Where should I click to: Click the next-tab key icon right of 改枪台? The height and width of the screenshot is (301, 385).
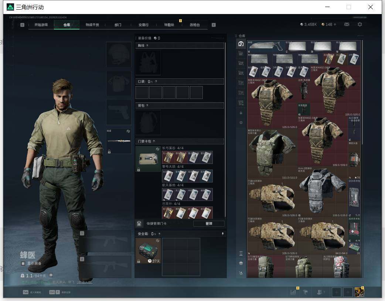pyautogui.click(x=214, y=25)
